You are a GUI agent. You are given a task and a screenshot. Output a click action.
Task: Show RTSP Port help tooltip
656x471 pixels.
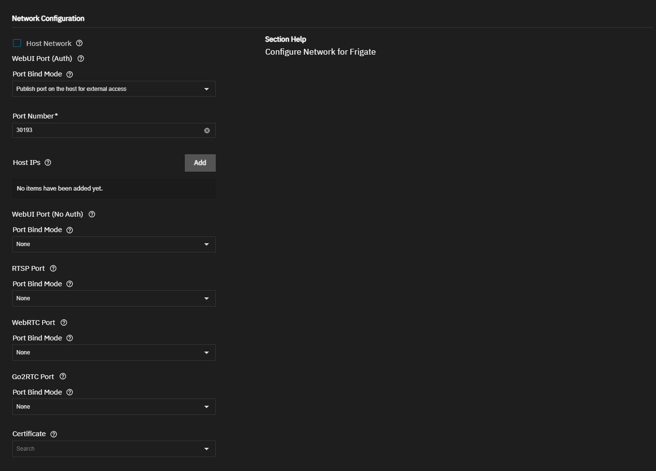tap(53, 268)
